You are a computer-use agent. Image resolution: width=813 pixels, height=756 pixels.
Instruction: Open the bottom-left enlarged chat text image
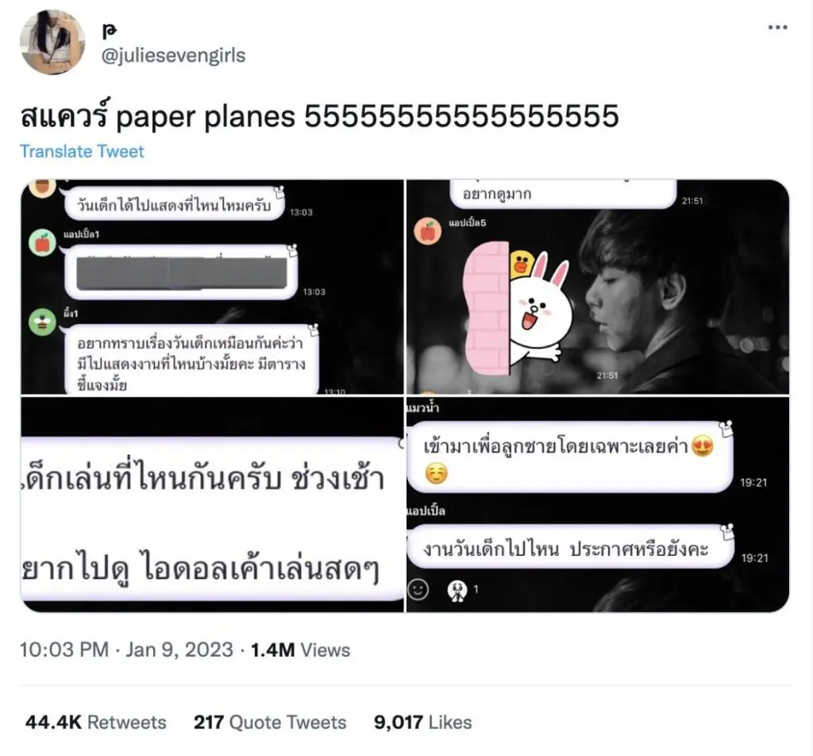[x=212, y=504]
